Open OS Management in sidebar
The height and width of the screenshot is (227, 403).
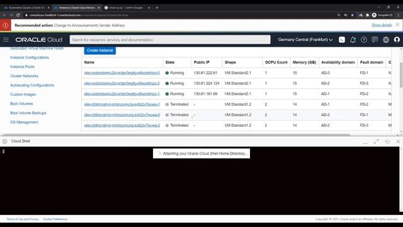(24, 122)
